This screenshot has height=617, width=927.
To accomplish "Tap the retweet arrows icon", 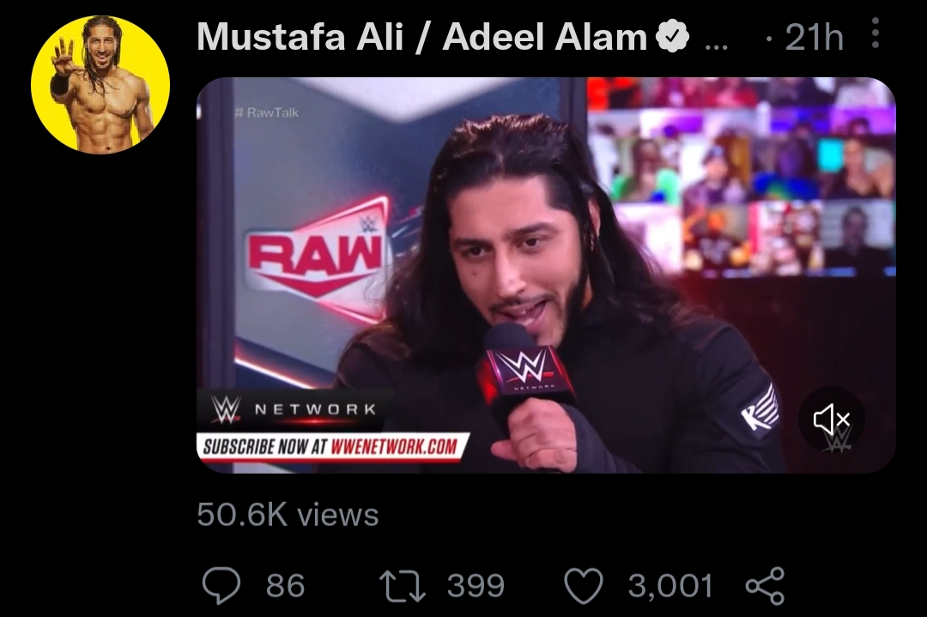I will click(402, 585).
